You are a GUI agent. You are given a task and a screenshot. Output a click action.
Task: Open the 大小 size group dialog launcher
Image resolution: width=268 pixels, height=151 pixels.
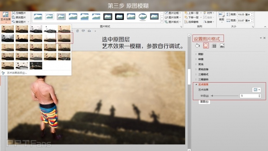pos(253,27)
